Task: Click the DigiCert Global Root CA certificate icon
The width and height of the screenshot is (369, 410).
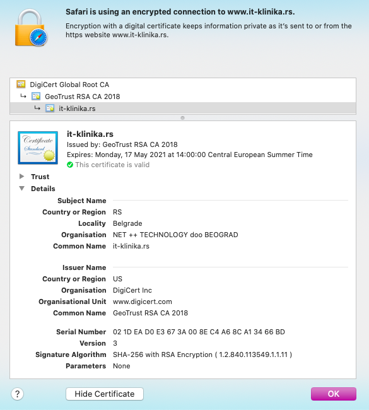Action: pyautogui.click(x=21, y=84)
